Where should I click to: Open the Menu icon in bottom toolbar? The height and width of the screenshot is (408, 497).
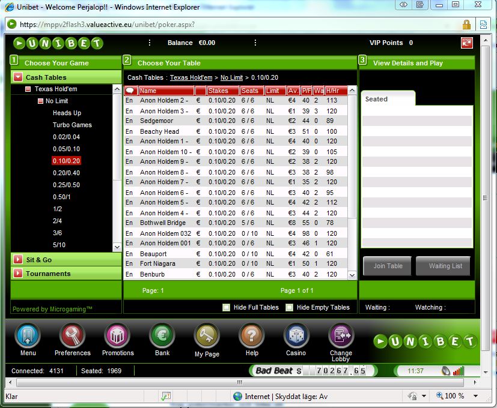pos(28,335)
